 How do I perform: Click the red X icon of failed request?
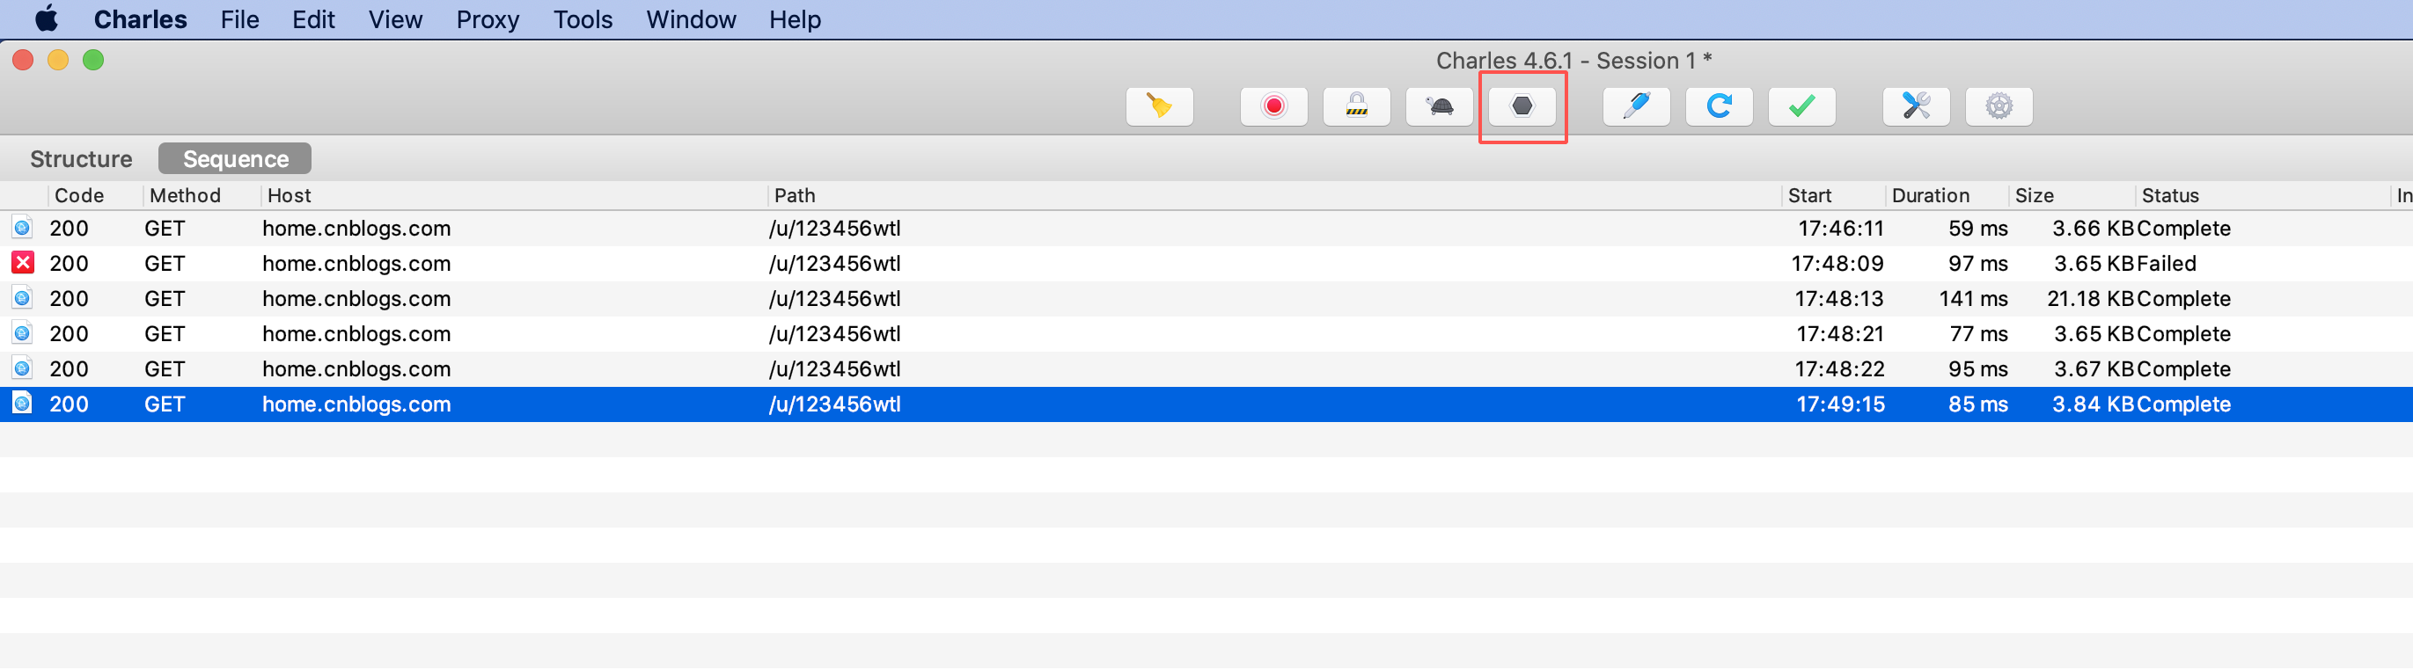pyautogui.click(x=23, y=263)
